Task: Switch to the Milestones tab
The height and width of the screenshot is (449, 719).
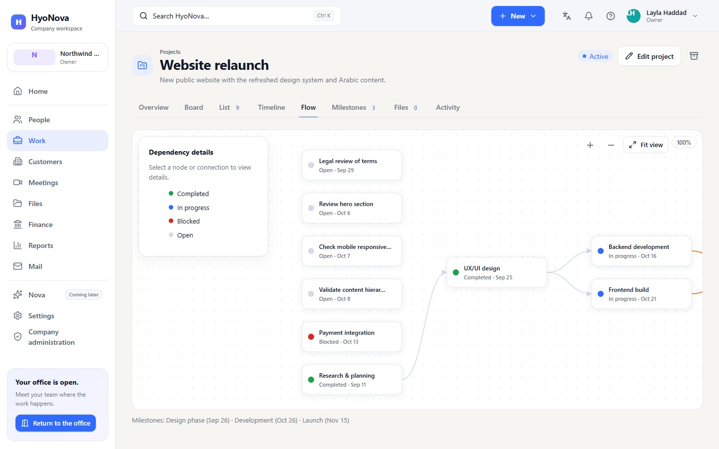Action: coord(354,107)
